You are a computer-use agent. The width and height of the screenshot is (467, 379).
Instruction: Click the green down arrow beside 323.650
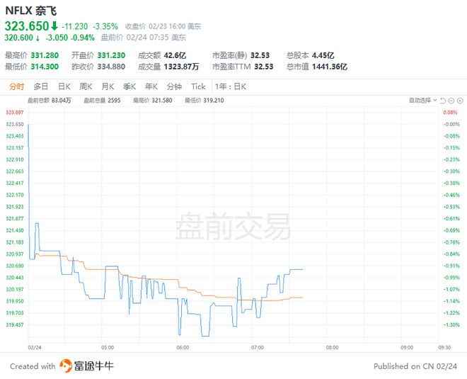pos(54,26)
